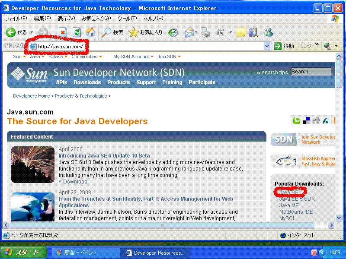Screen dimensions: 346x259
Task: Open the Solaris dropdown menu
Action: (x=58, y=57)
